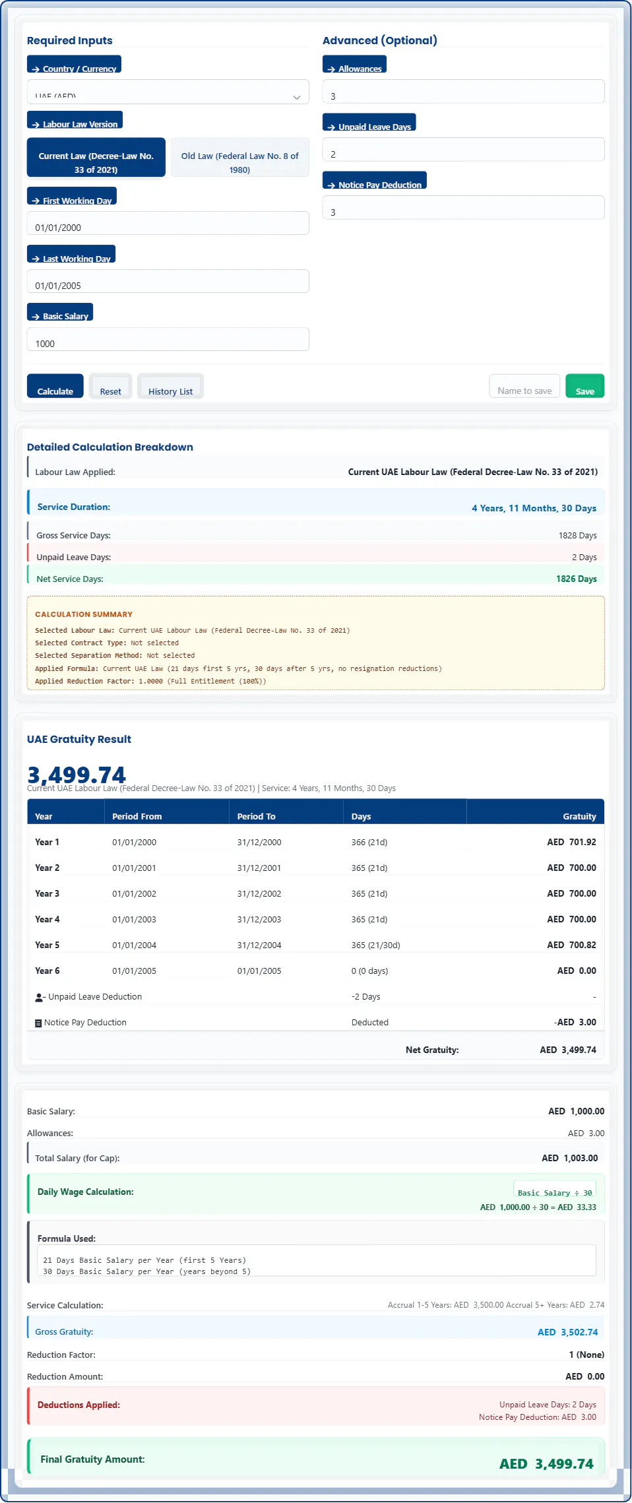
Task: Click the Year 1 row label
Action: (47, 842)
